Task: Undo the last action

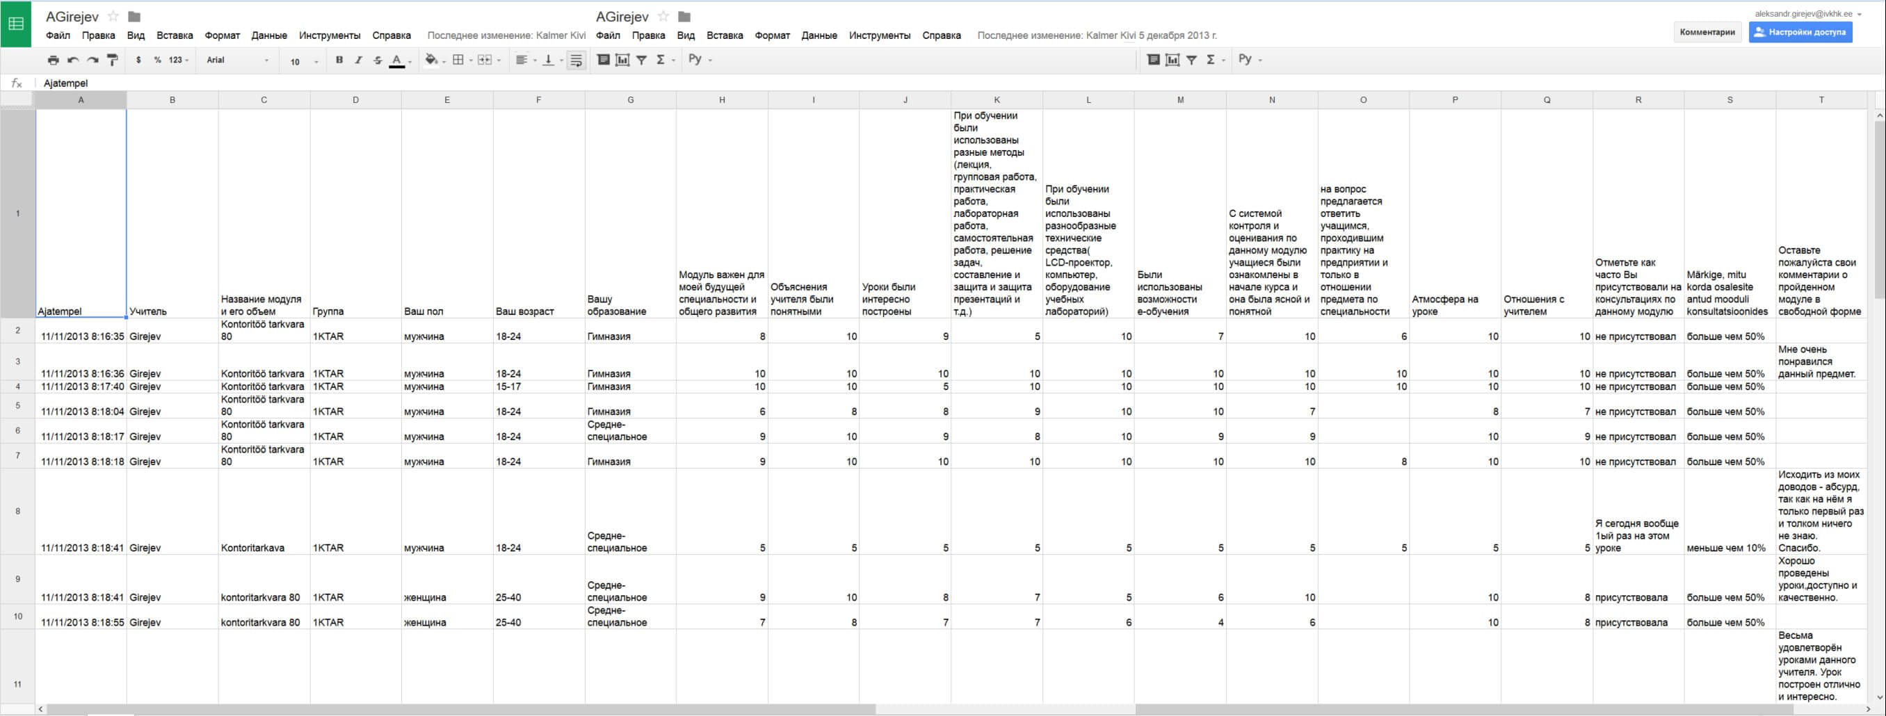Action: pyautogui.click(x=72, y=60)
